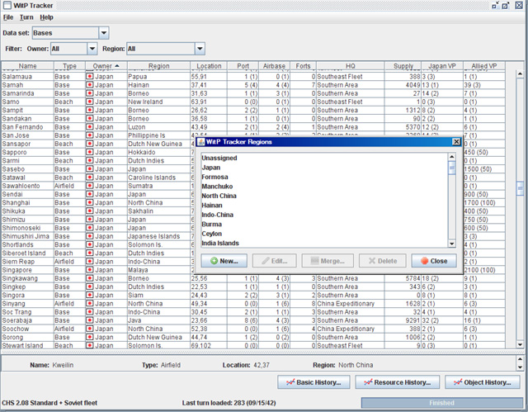Image resolution: width=528 pixels, height=412 pixels.
Task: Sort table by Type column header
Action: [x=69, y=66]
